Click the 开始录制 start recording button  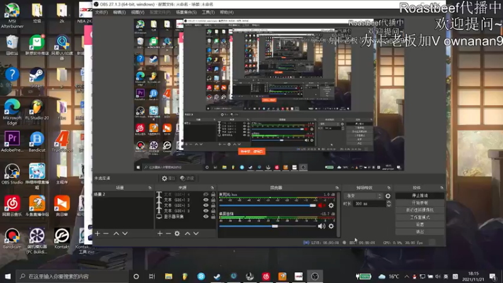(x=420, y=203)
